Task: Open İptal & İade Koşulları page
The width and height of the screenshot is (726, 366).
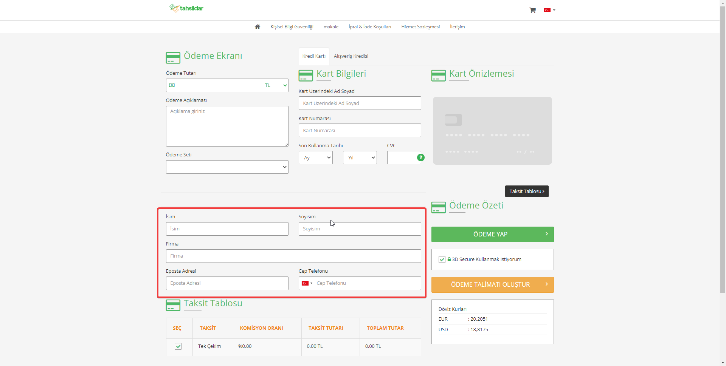Action: 370,27
